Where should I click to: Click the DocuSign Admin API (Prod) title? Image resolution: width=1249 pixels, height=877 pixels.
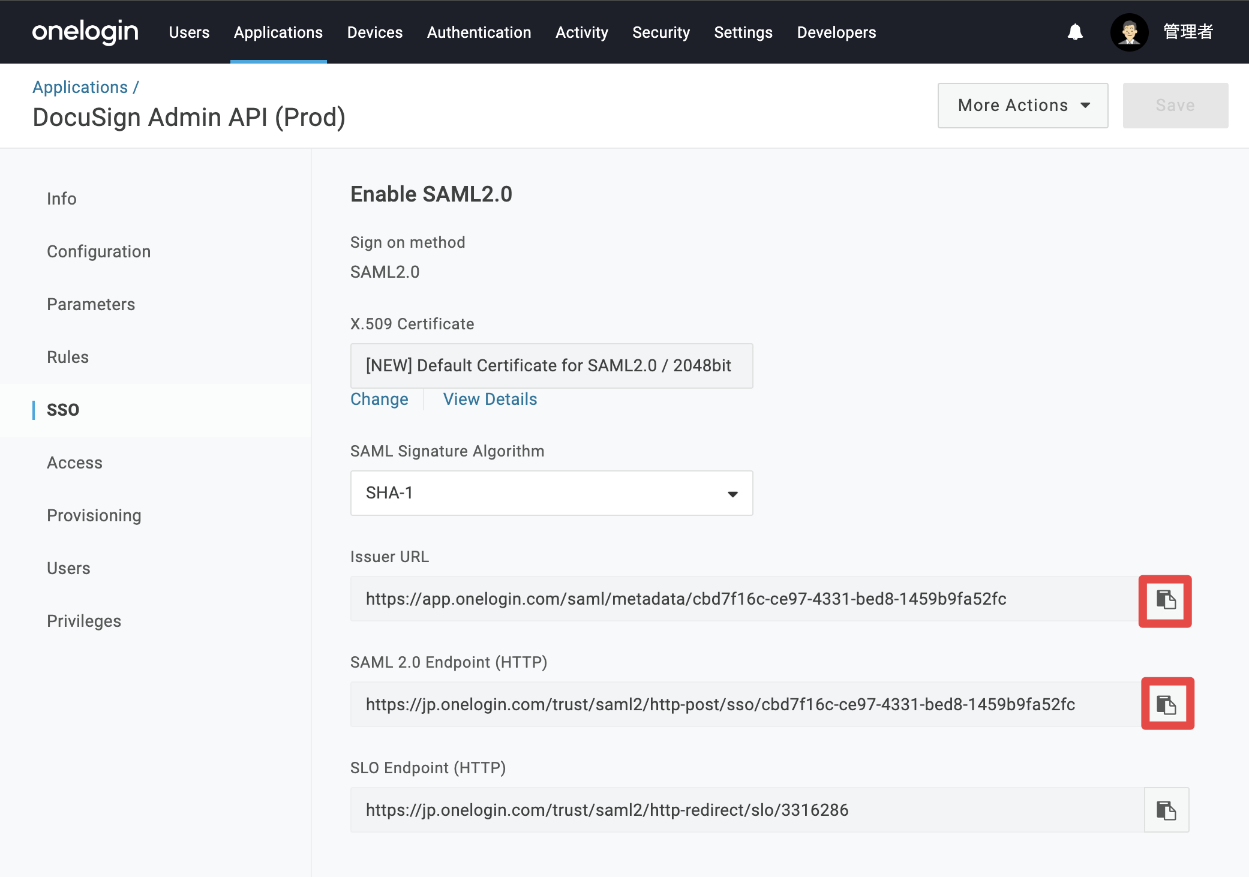click(189, 118)
